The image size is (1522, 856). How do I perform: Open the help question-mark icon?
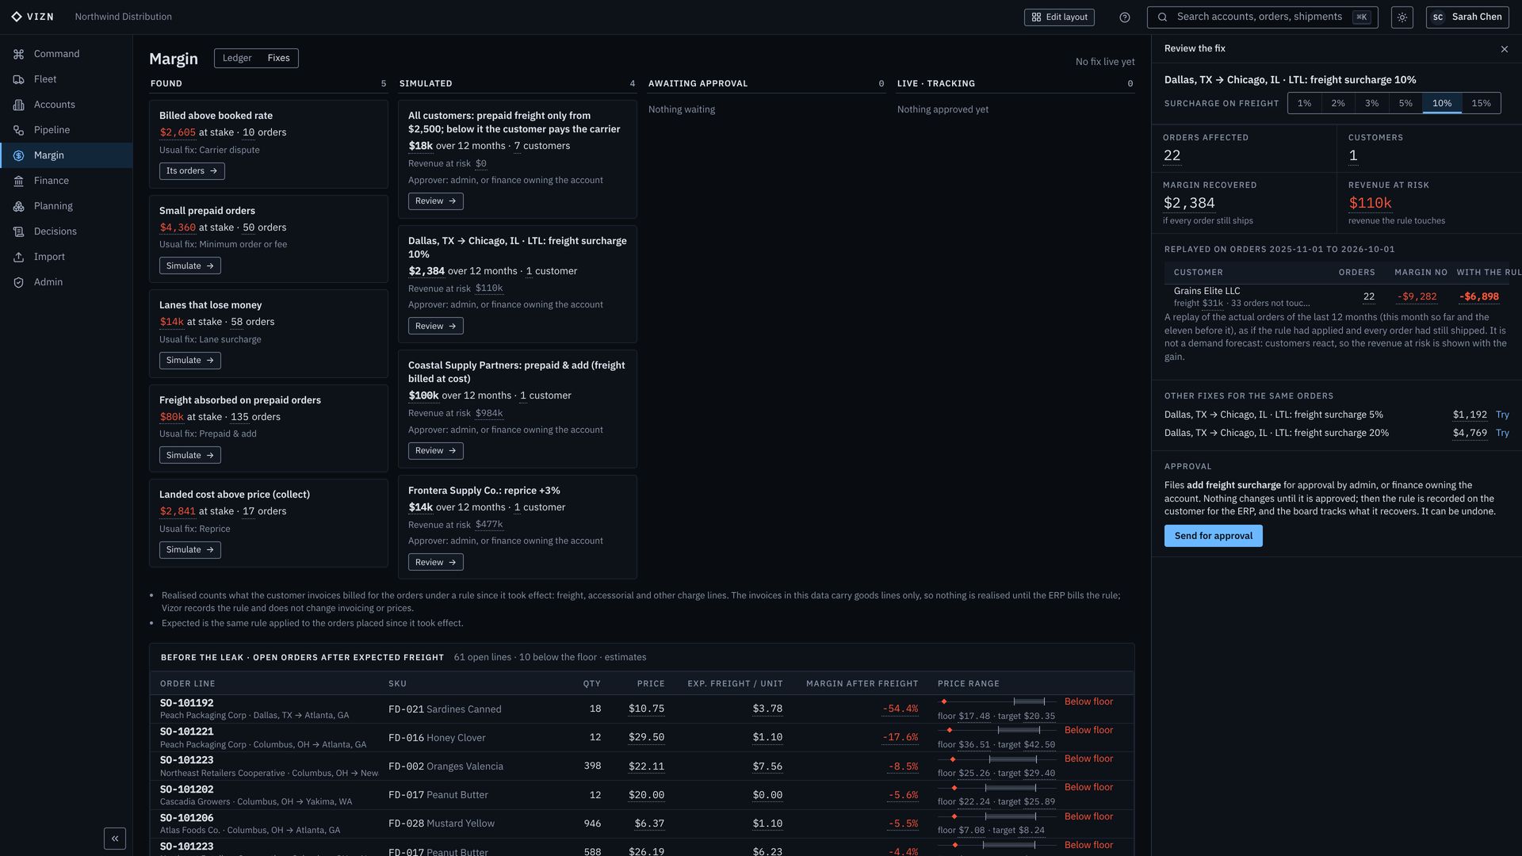coord(1124,17)
